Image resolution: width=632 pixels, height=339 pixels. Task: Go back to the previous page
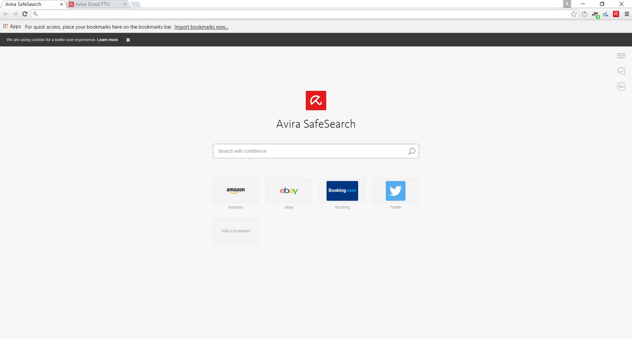click(x=6, y=14)
